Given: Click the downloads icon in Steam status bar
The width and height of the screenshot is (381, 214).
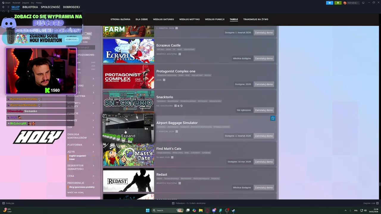Looking at the screenshot, I should pos(173,203).
